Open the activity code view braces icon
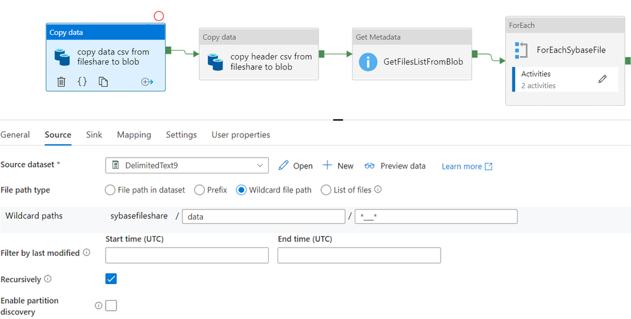Viewport: 631px width, 319px height. [82, 82]
